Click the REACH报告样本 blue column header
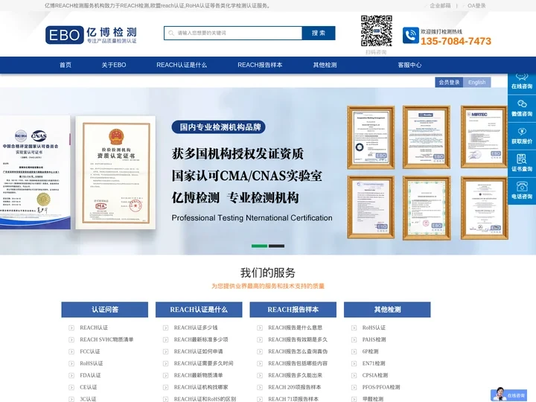This screenshot has height=402, width=536. click(x=293, y=310)
